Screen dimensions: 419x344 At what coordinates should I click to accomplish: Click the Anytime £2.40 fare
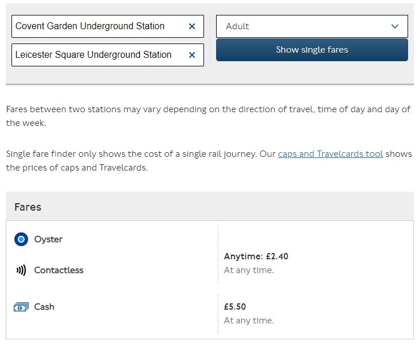pyautogui.click(x=256, y=256)
